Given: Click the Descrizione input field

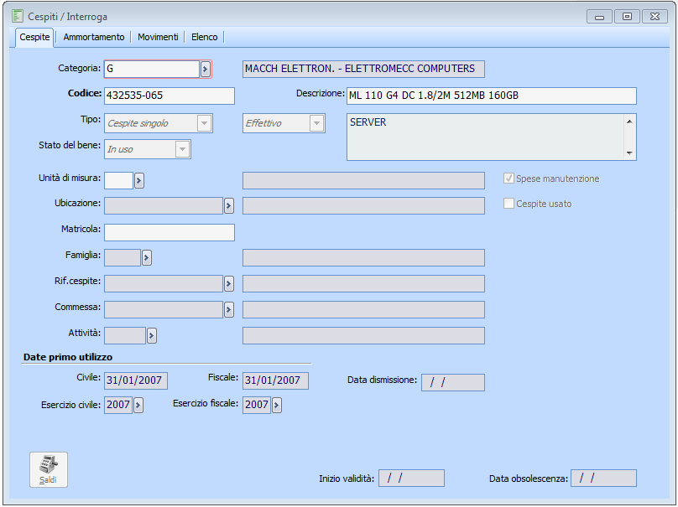Looking at the screenshot, I should tap(492, 96).
